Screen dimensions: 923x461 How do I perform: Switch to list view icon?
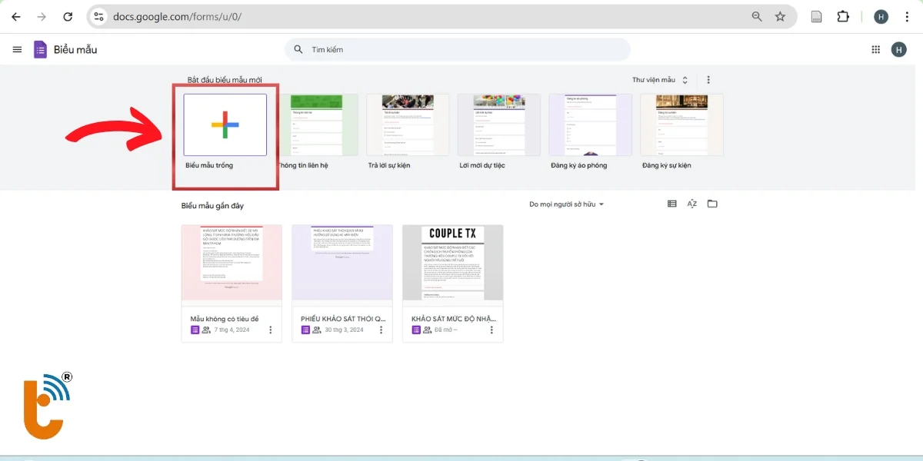(x=672, y=204)
